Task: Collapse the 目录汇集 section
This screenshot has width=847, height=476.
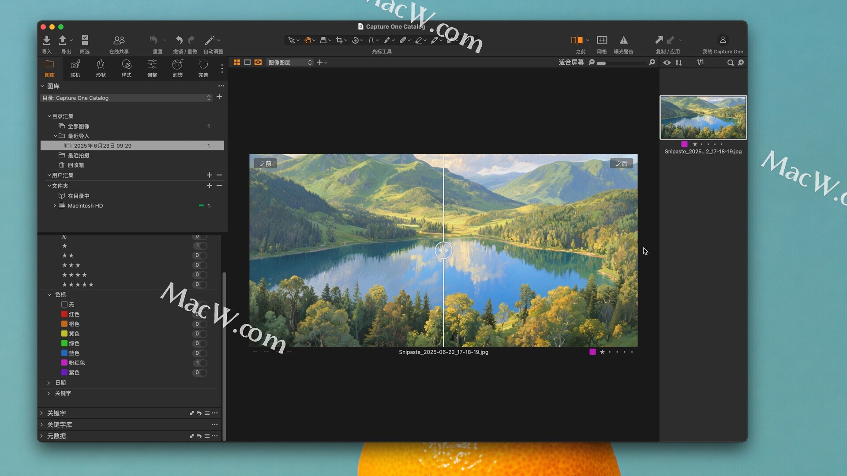Action: [x=49, y=116]
